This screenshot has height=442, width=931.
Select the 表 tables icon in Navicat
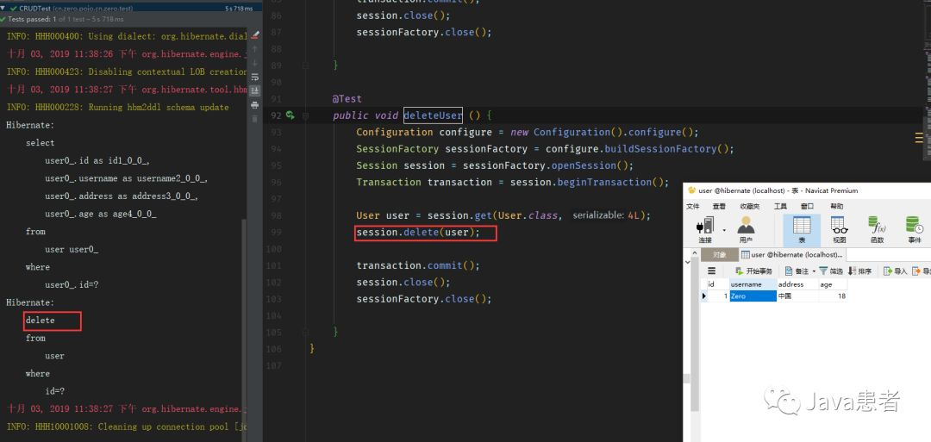pos(802,230)
